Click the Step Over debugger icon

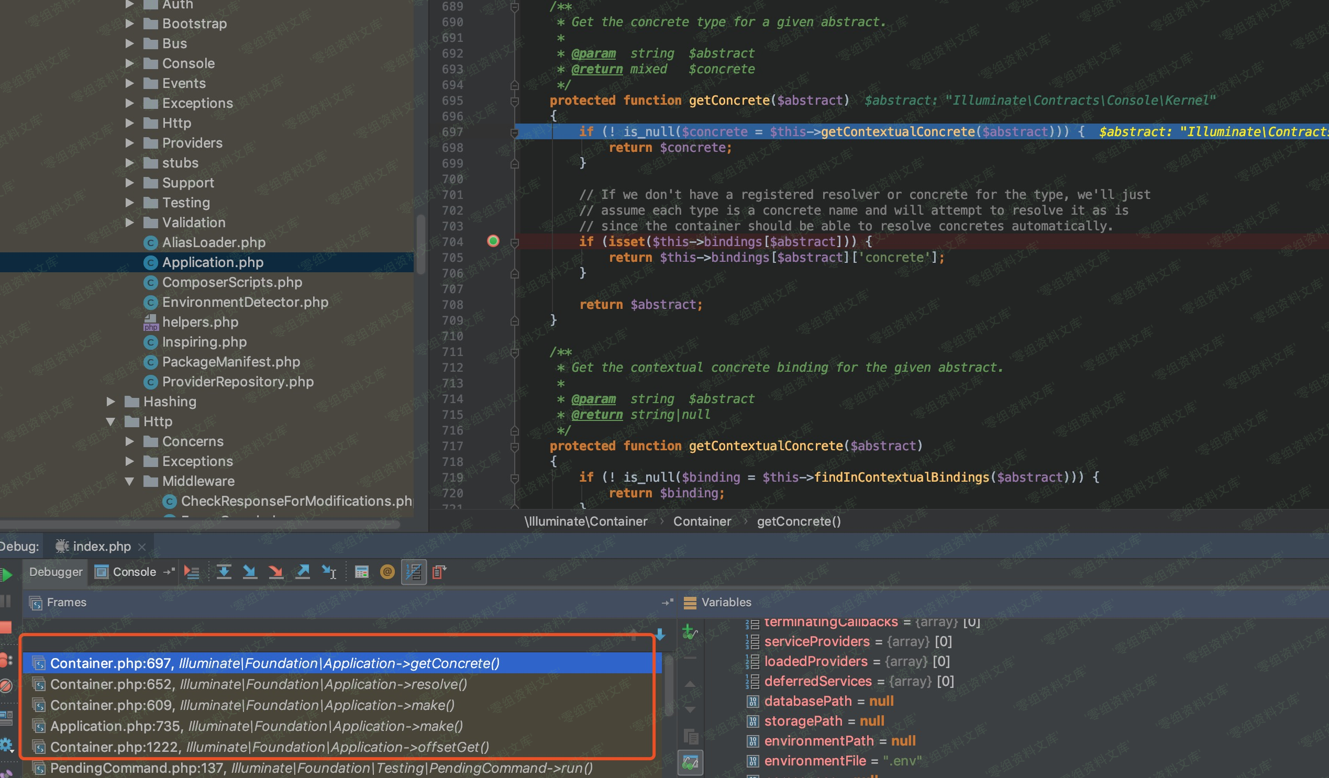(x=224, y=572)
